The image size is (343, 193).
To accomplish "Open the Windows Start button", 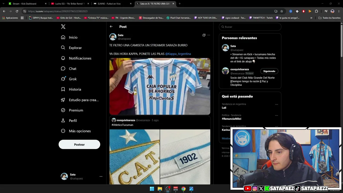I will pyautogui.click(x=152, y=189).
